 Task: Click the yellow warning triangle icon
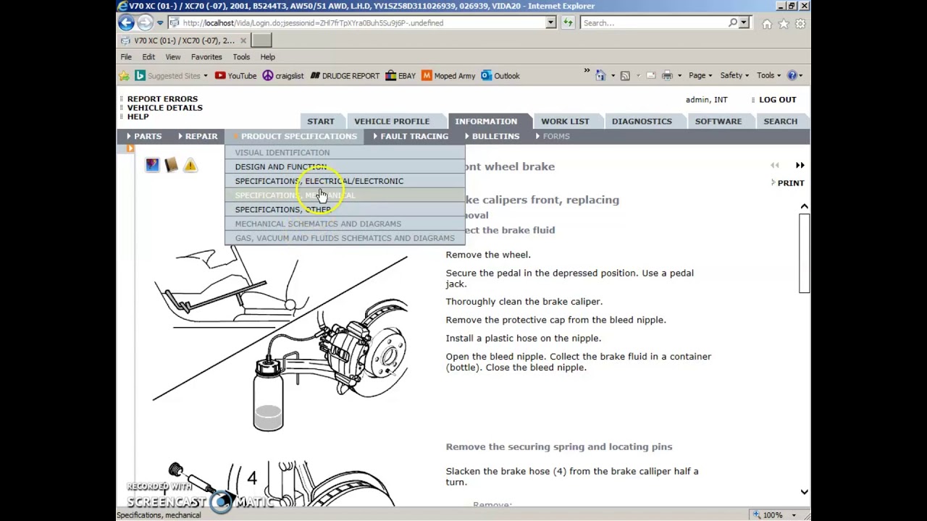tap(190, 166)
